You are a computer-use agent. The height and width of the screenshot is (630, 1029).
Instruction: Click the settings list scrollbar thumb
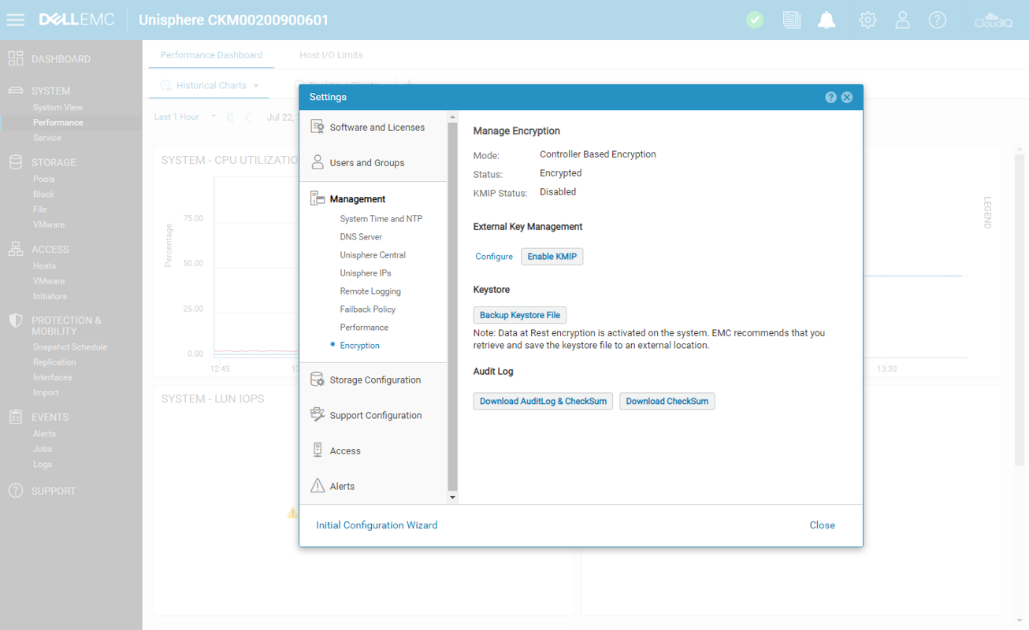point(452,306)
